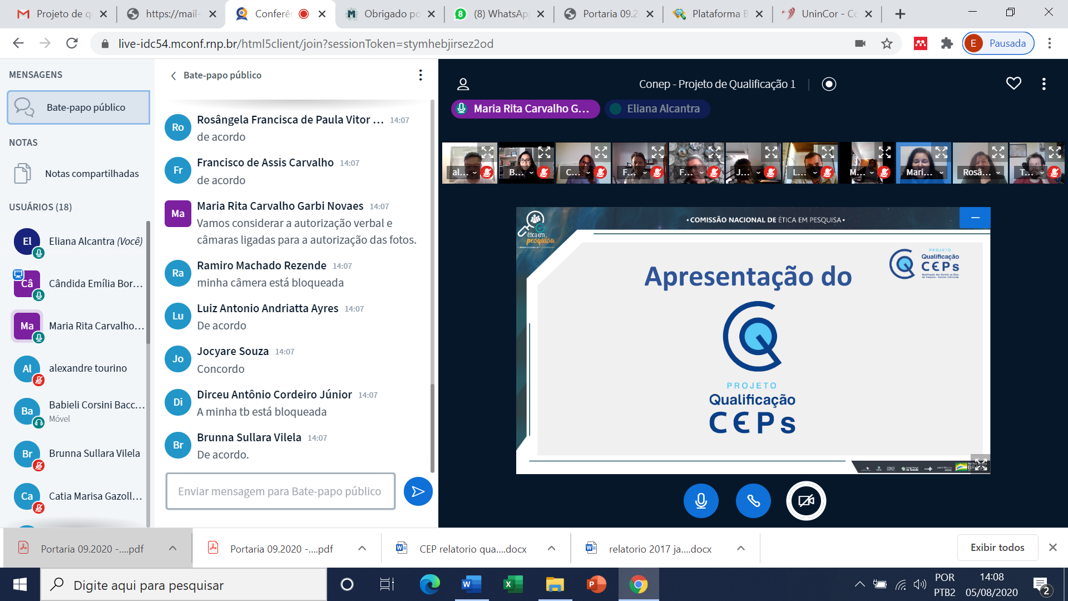Switch to the Projeto de q... Gmail tab
The height and width of the screenshot is (601, 1068).
[x=62, y=14]
